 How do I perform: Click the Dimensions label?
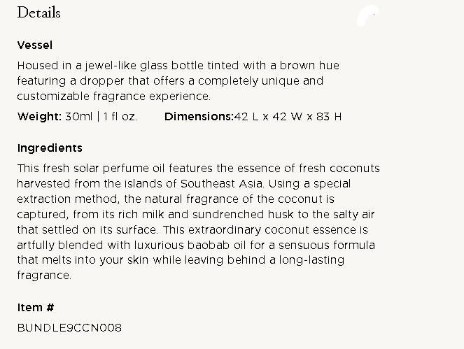tap(198, 117)
